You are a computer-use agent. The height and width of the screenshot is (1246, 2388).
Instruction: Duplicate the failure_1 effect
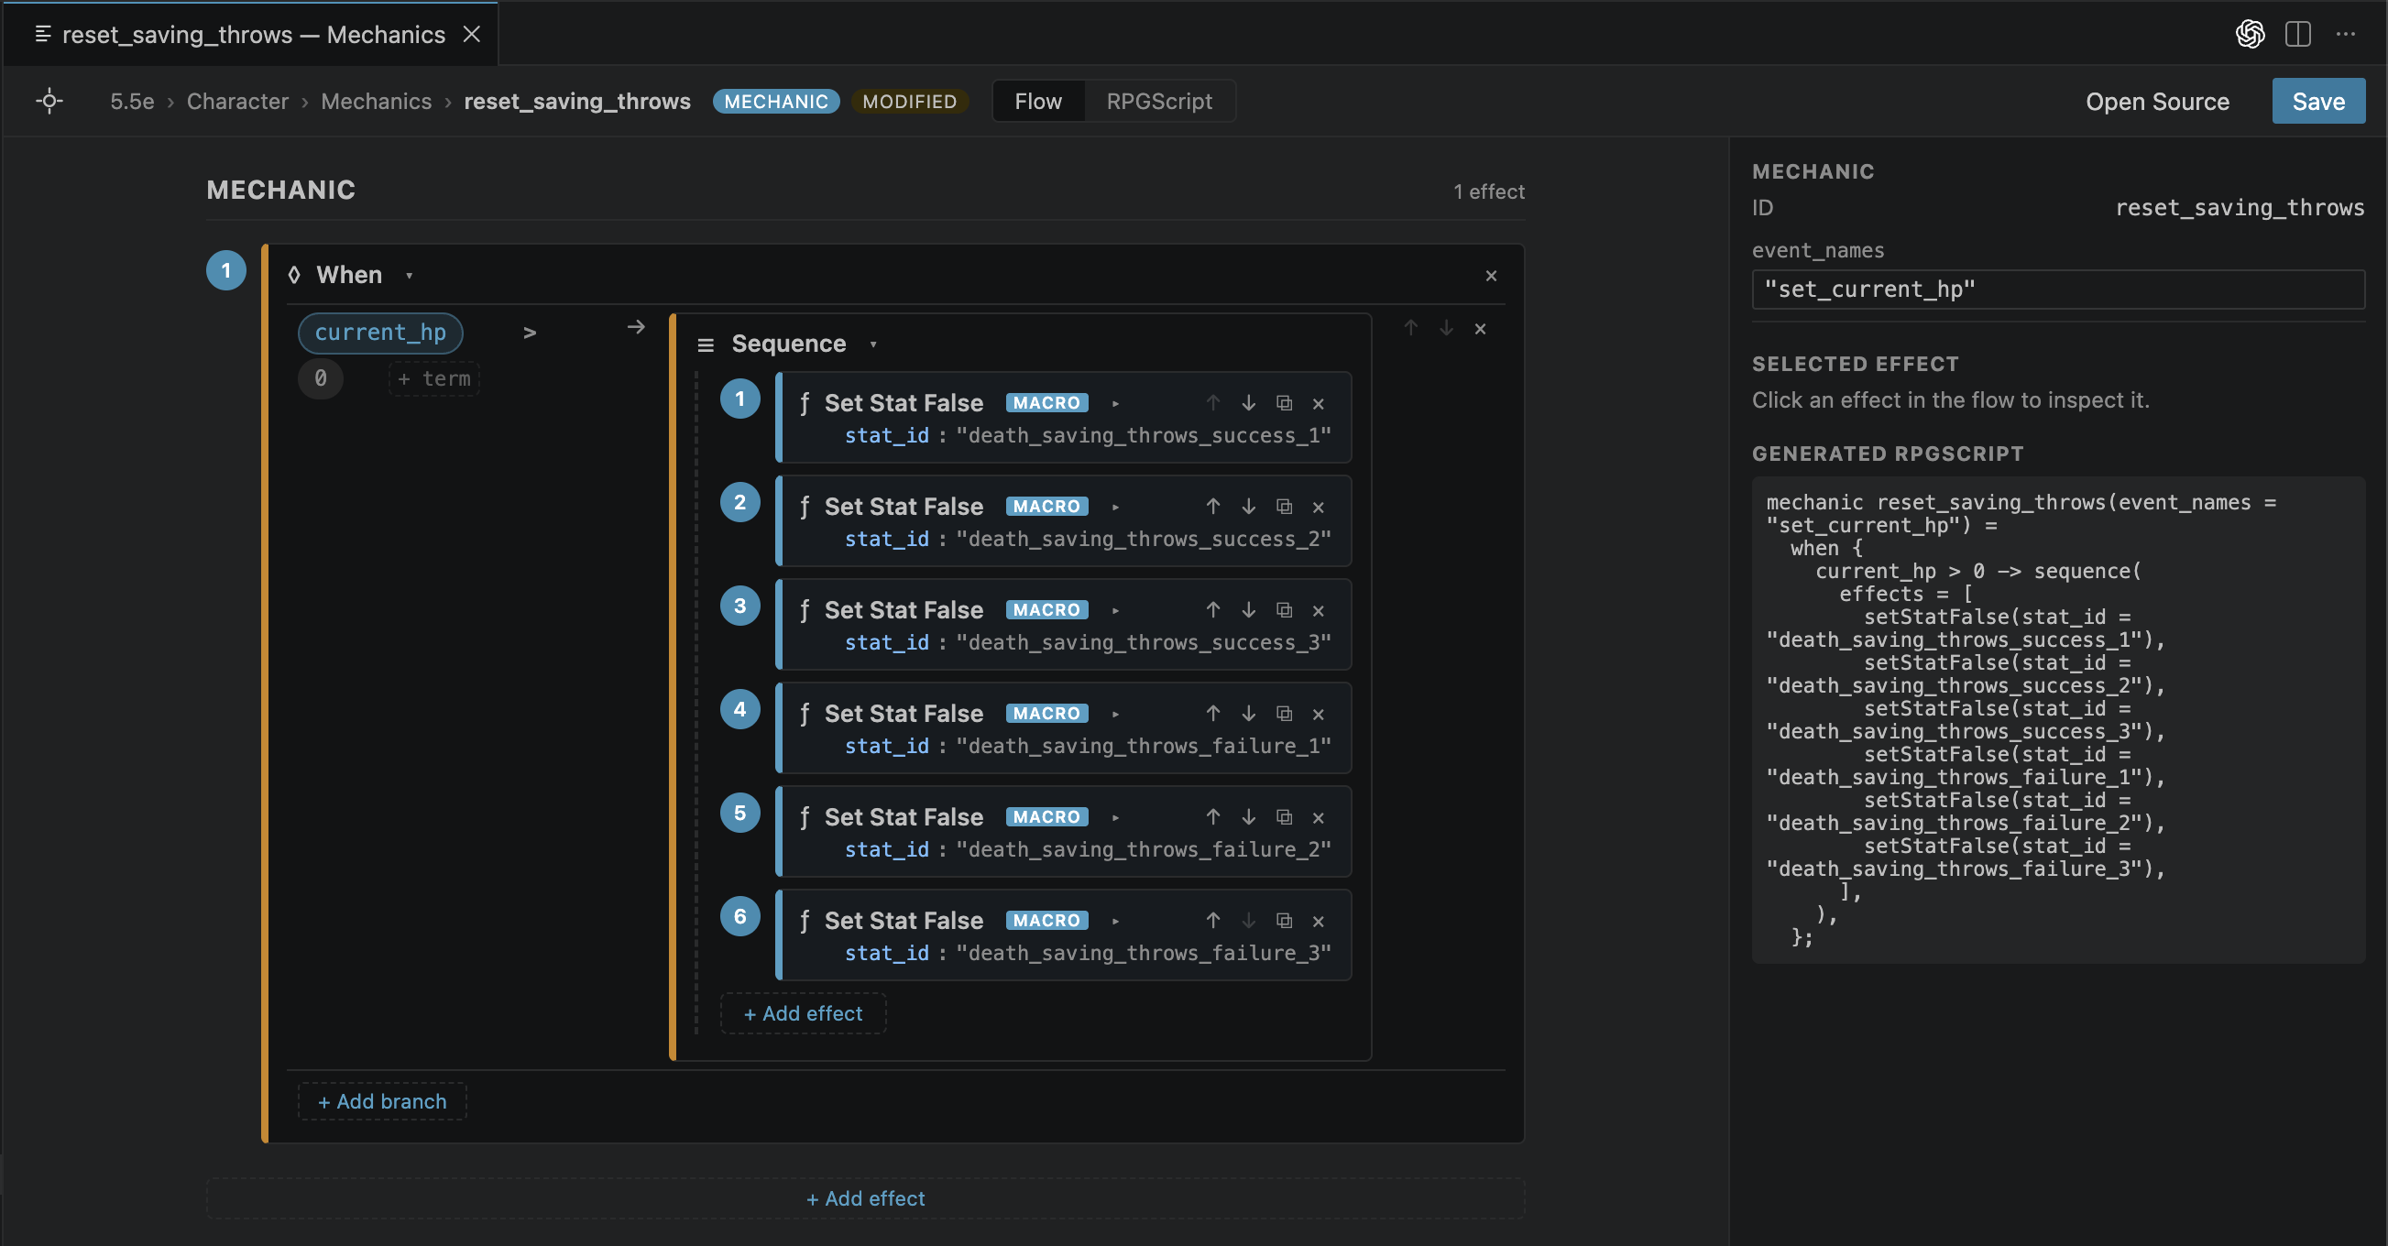[1284, 714]
